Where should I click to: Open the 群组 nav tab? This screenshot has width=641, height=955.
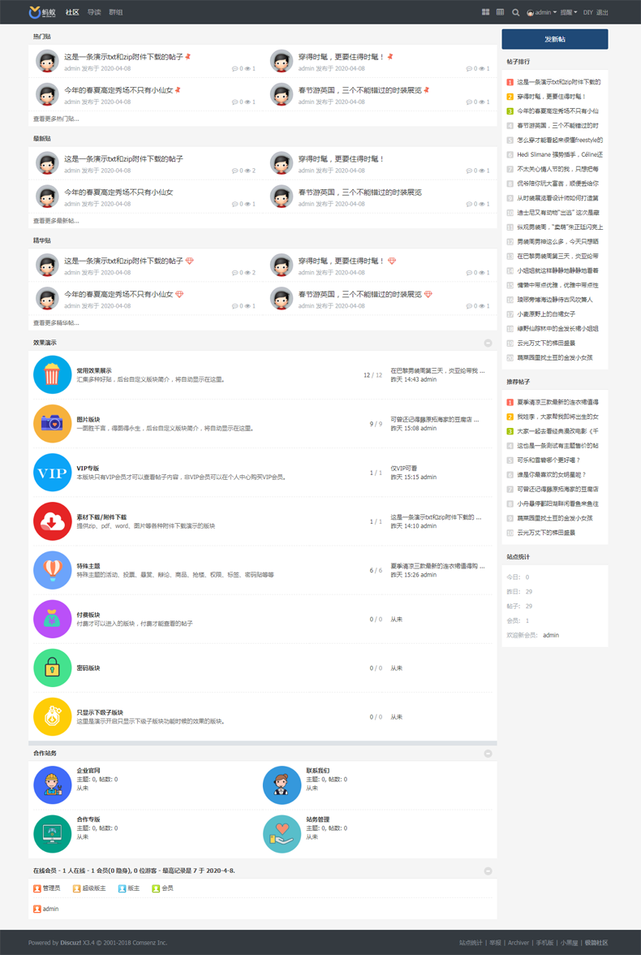[x=116, y=12]
